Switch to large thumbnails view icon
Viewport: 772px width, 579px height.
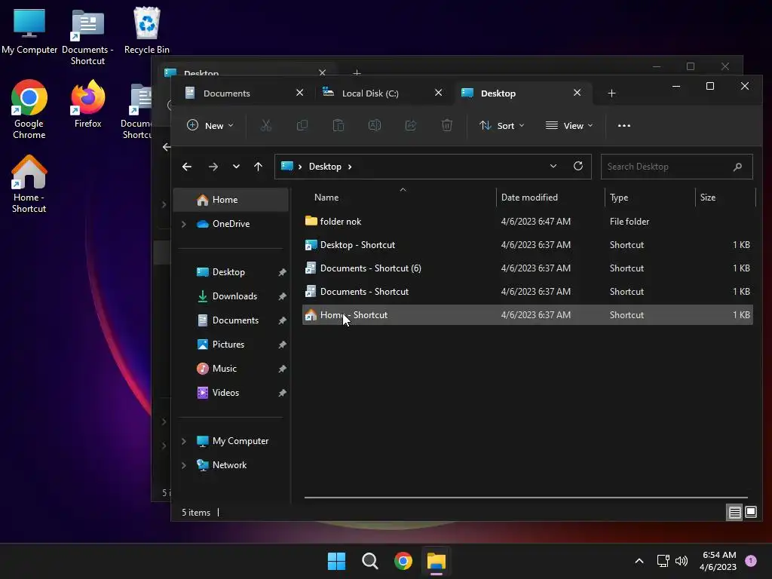point(751,512)
